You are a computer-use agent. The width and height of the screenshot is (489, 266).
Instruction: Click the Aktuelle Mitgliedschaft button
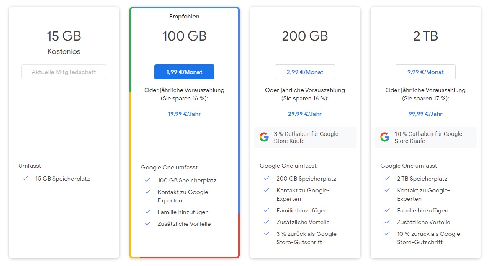[x=64, y=72]
